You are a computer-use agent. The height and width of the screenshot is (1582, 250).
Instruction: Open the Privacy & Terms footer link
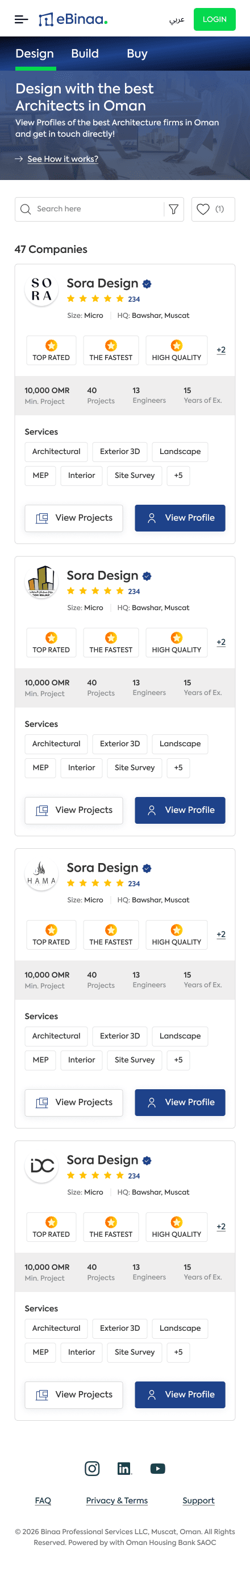click(x=117, y=1501)
